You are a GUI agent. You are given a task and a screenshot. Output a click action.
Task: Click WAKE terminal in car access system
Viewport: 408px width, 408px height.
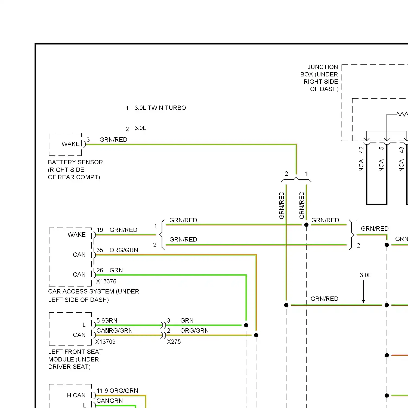coord(77,235)
